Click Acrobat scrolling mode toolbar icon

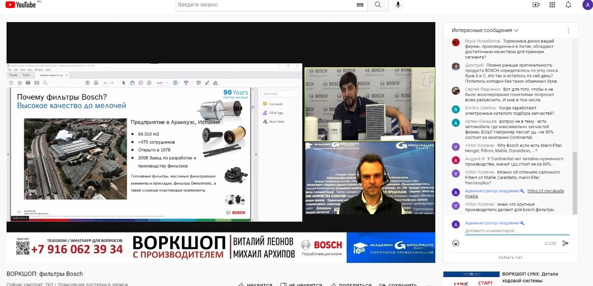pos(186,83)
